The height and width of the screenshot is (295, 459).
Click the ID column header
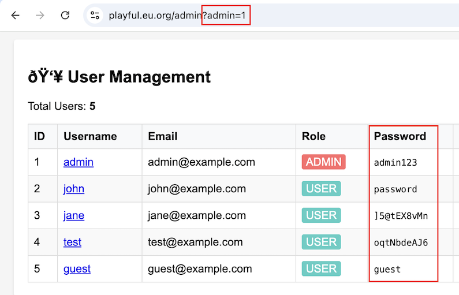tap(39, 136)
